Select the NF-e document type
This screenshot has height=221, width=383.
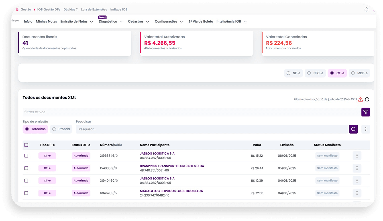point(293,73)
